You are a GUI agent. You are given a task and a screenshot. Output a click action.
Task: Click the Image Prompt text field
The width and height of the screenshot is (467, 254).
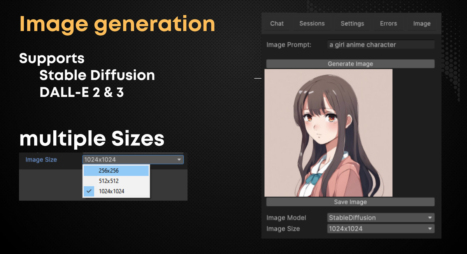tap(381, 45)
